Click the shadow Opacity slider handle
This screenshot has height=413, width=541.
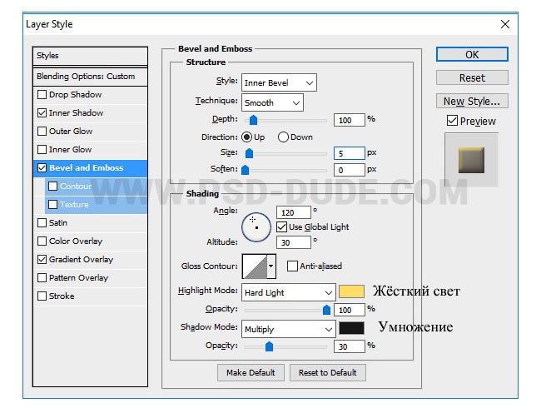click(269, 346)
